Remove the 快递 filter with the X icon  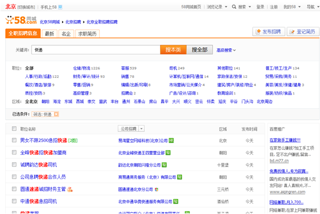56,114
